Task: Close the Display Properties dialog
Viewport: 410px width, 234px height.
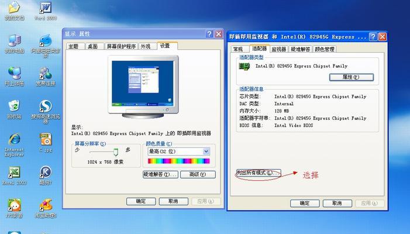Action: coord(219,34)
